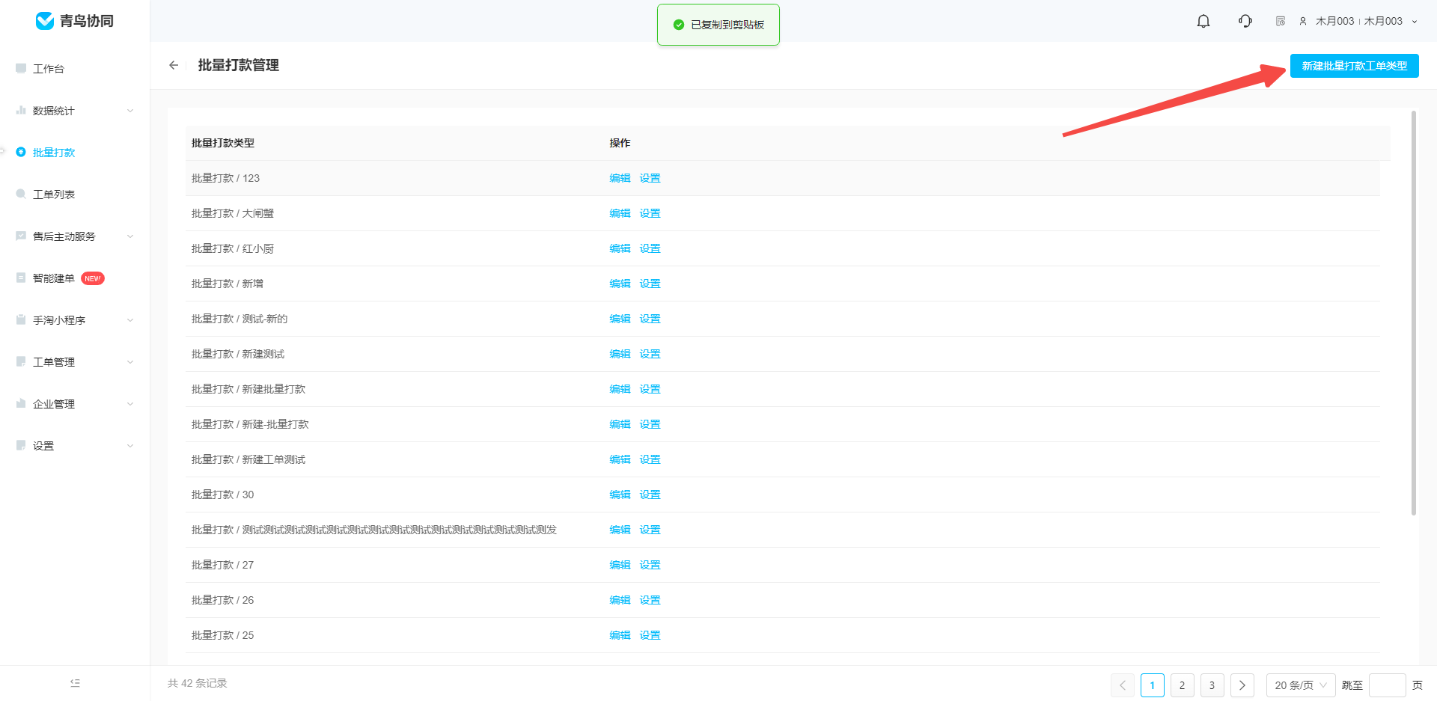Select 批量打款 in the sidebar
1437x701 pixels.
tap(54, 153)
